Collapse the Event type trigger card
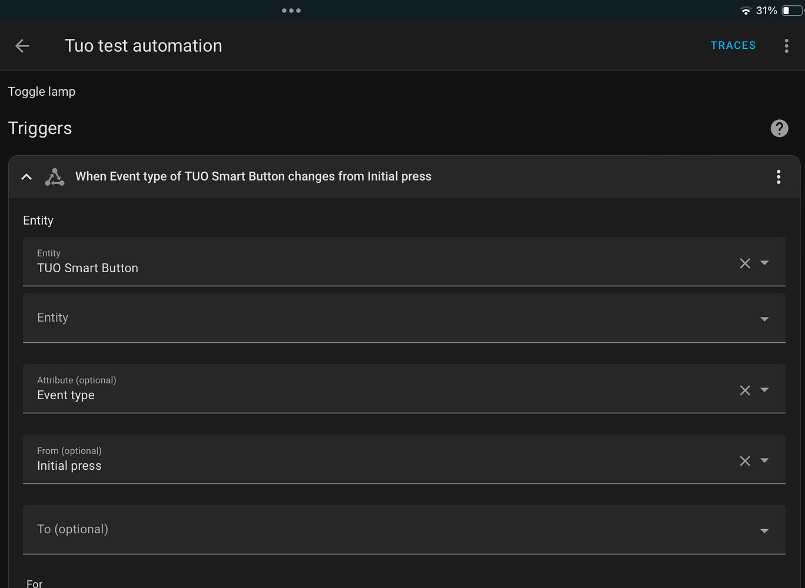805x588 pixels. pos(26,176)
